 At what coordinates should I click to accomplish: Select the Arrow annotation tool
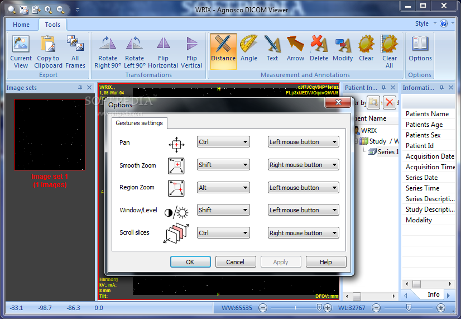tap(295, 49)
